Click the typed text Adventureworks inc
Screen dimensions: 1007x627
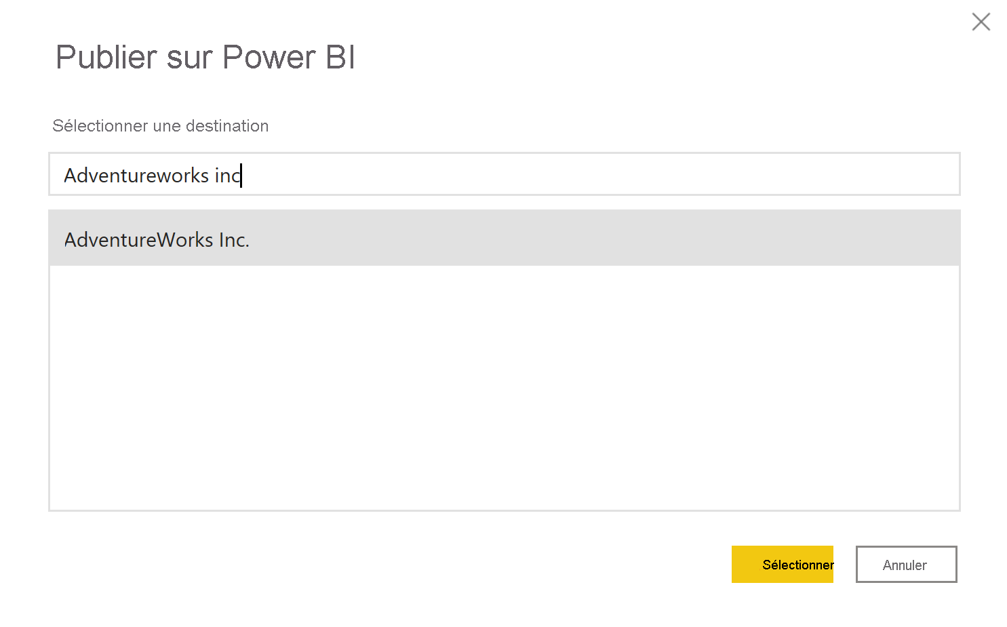pyautogui.click(x=152, y=175)
